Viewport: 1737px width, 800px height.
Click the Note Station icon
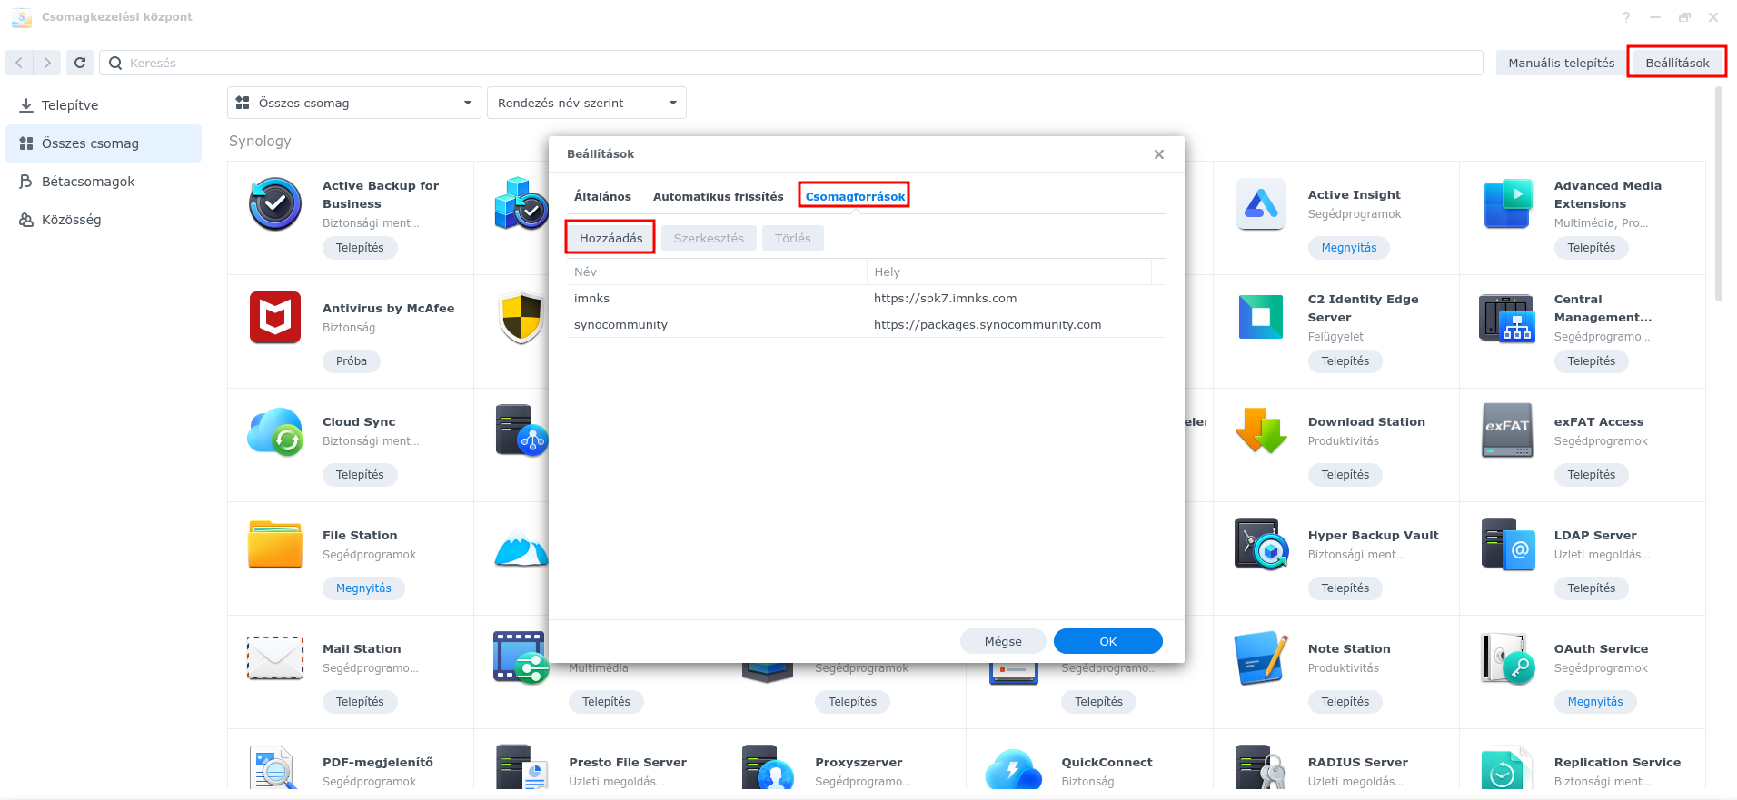pos(1261,658)
